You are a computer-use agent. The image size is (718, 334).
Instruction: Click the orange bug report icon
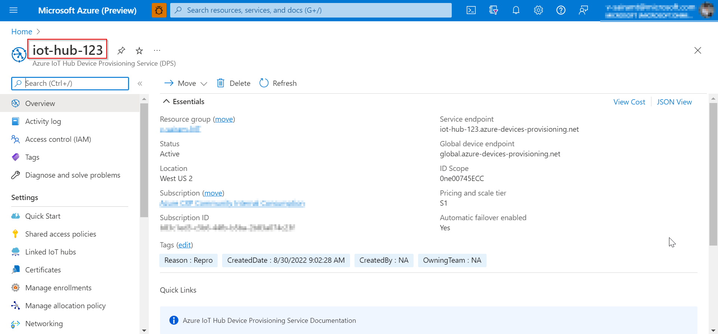pos(159,10)
